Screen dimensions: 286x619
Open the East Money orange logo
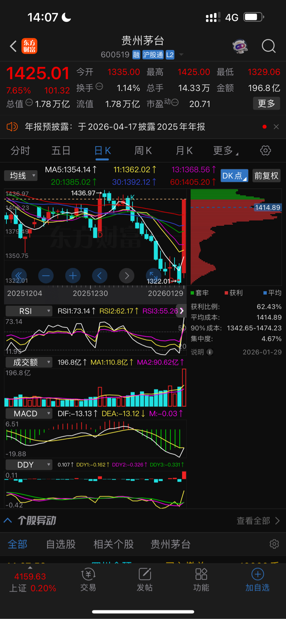click(29, 46)
